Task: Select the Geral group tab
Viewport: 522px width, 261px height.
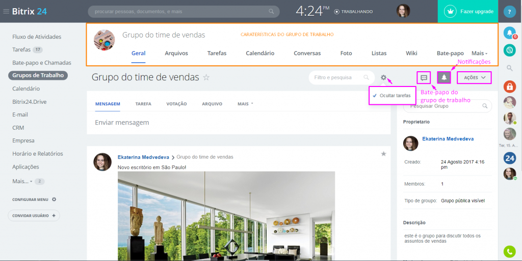Action: pyautogui.click(x=139, y=53)
